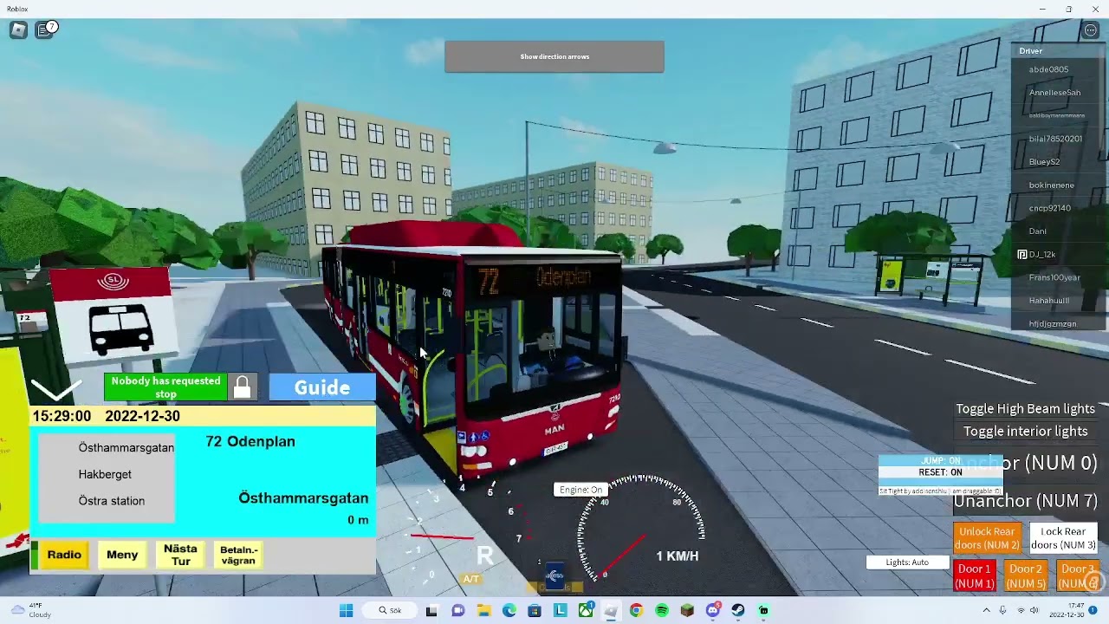Show hidden tray icons chevron
This screenshot has width=1109, height=624.
(986, 610)
